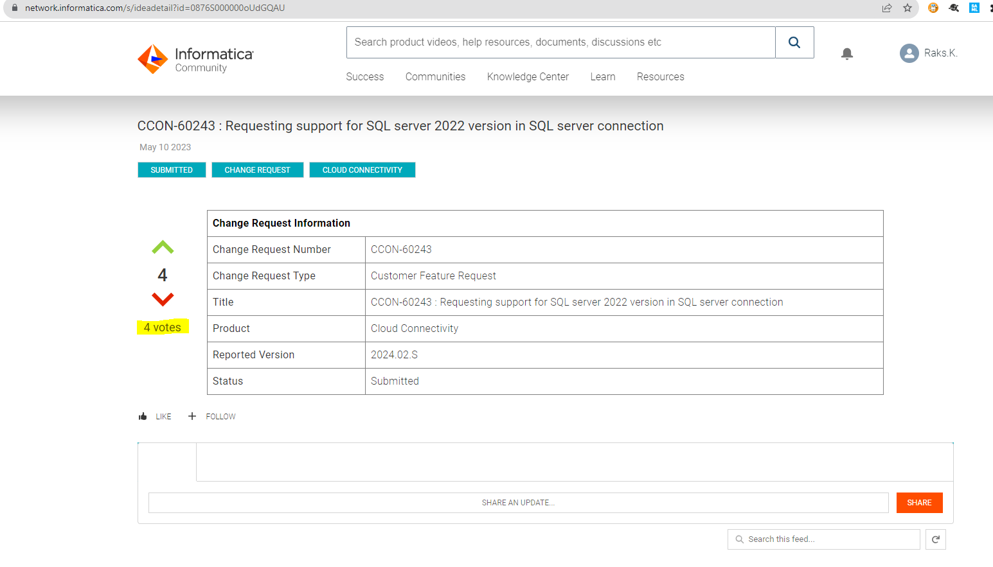Screen dimensions: 993x567
Task: Click the Cloud Connectivity product cell
Action: (x=624, y=329)
